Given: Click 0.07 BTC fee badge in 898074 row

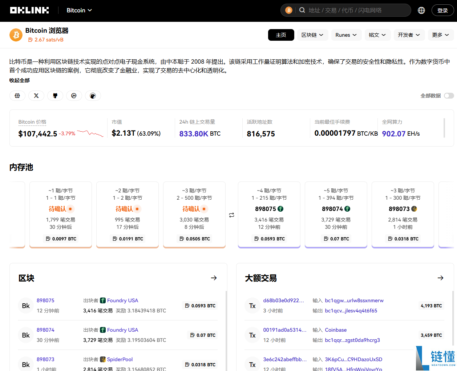Looking at the screenshot, I should 203,335.
